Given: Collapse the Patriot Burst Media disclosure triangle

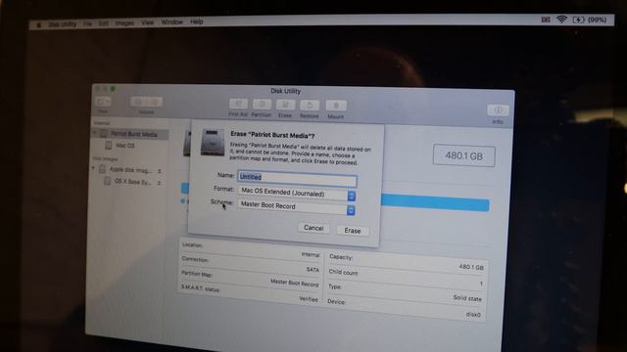Looking at the screenshot, I should [95, 133].
